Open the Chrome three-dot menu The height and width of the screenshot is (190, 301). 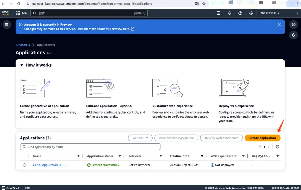(297, 4)
